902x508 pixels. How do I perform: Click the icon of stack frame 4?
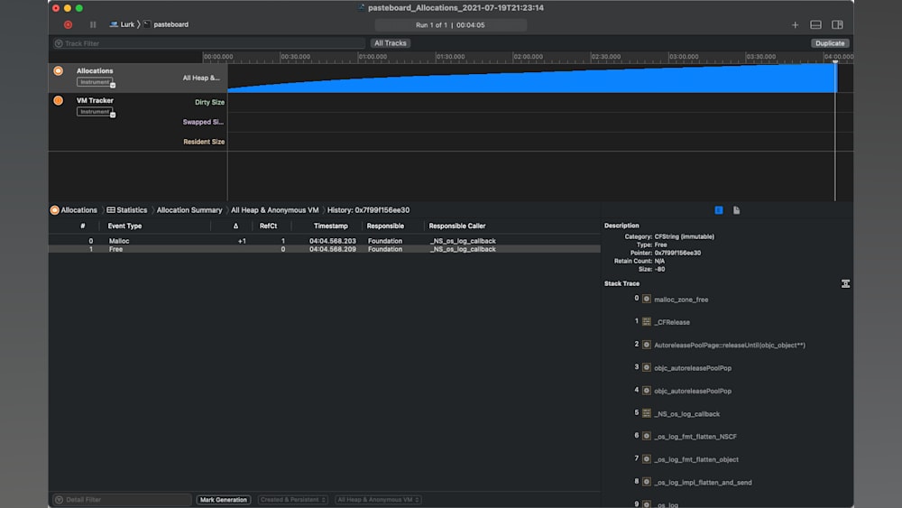(x=647, y=391)
